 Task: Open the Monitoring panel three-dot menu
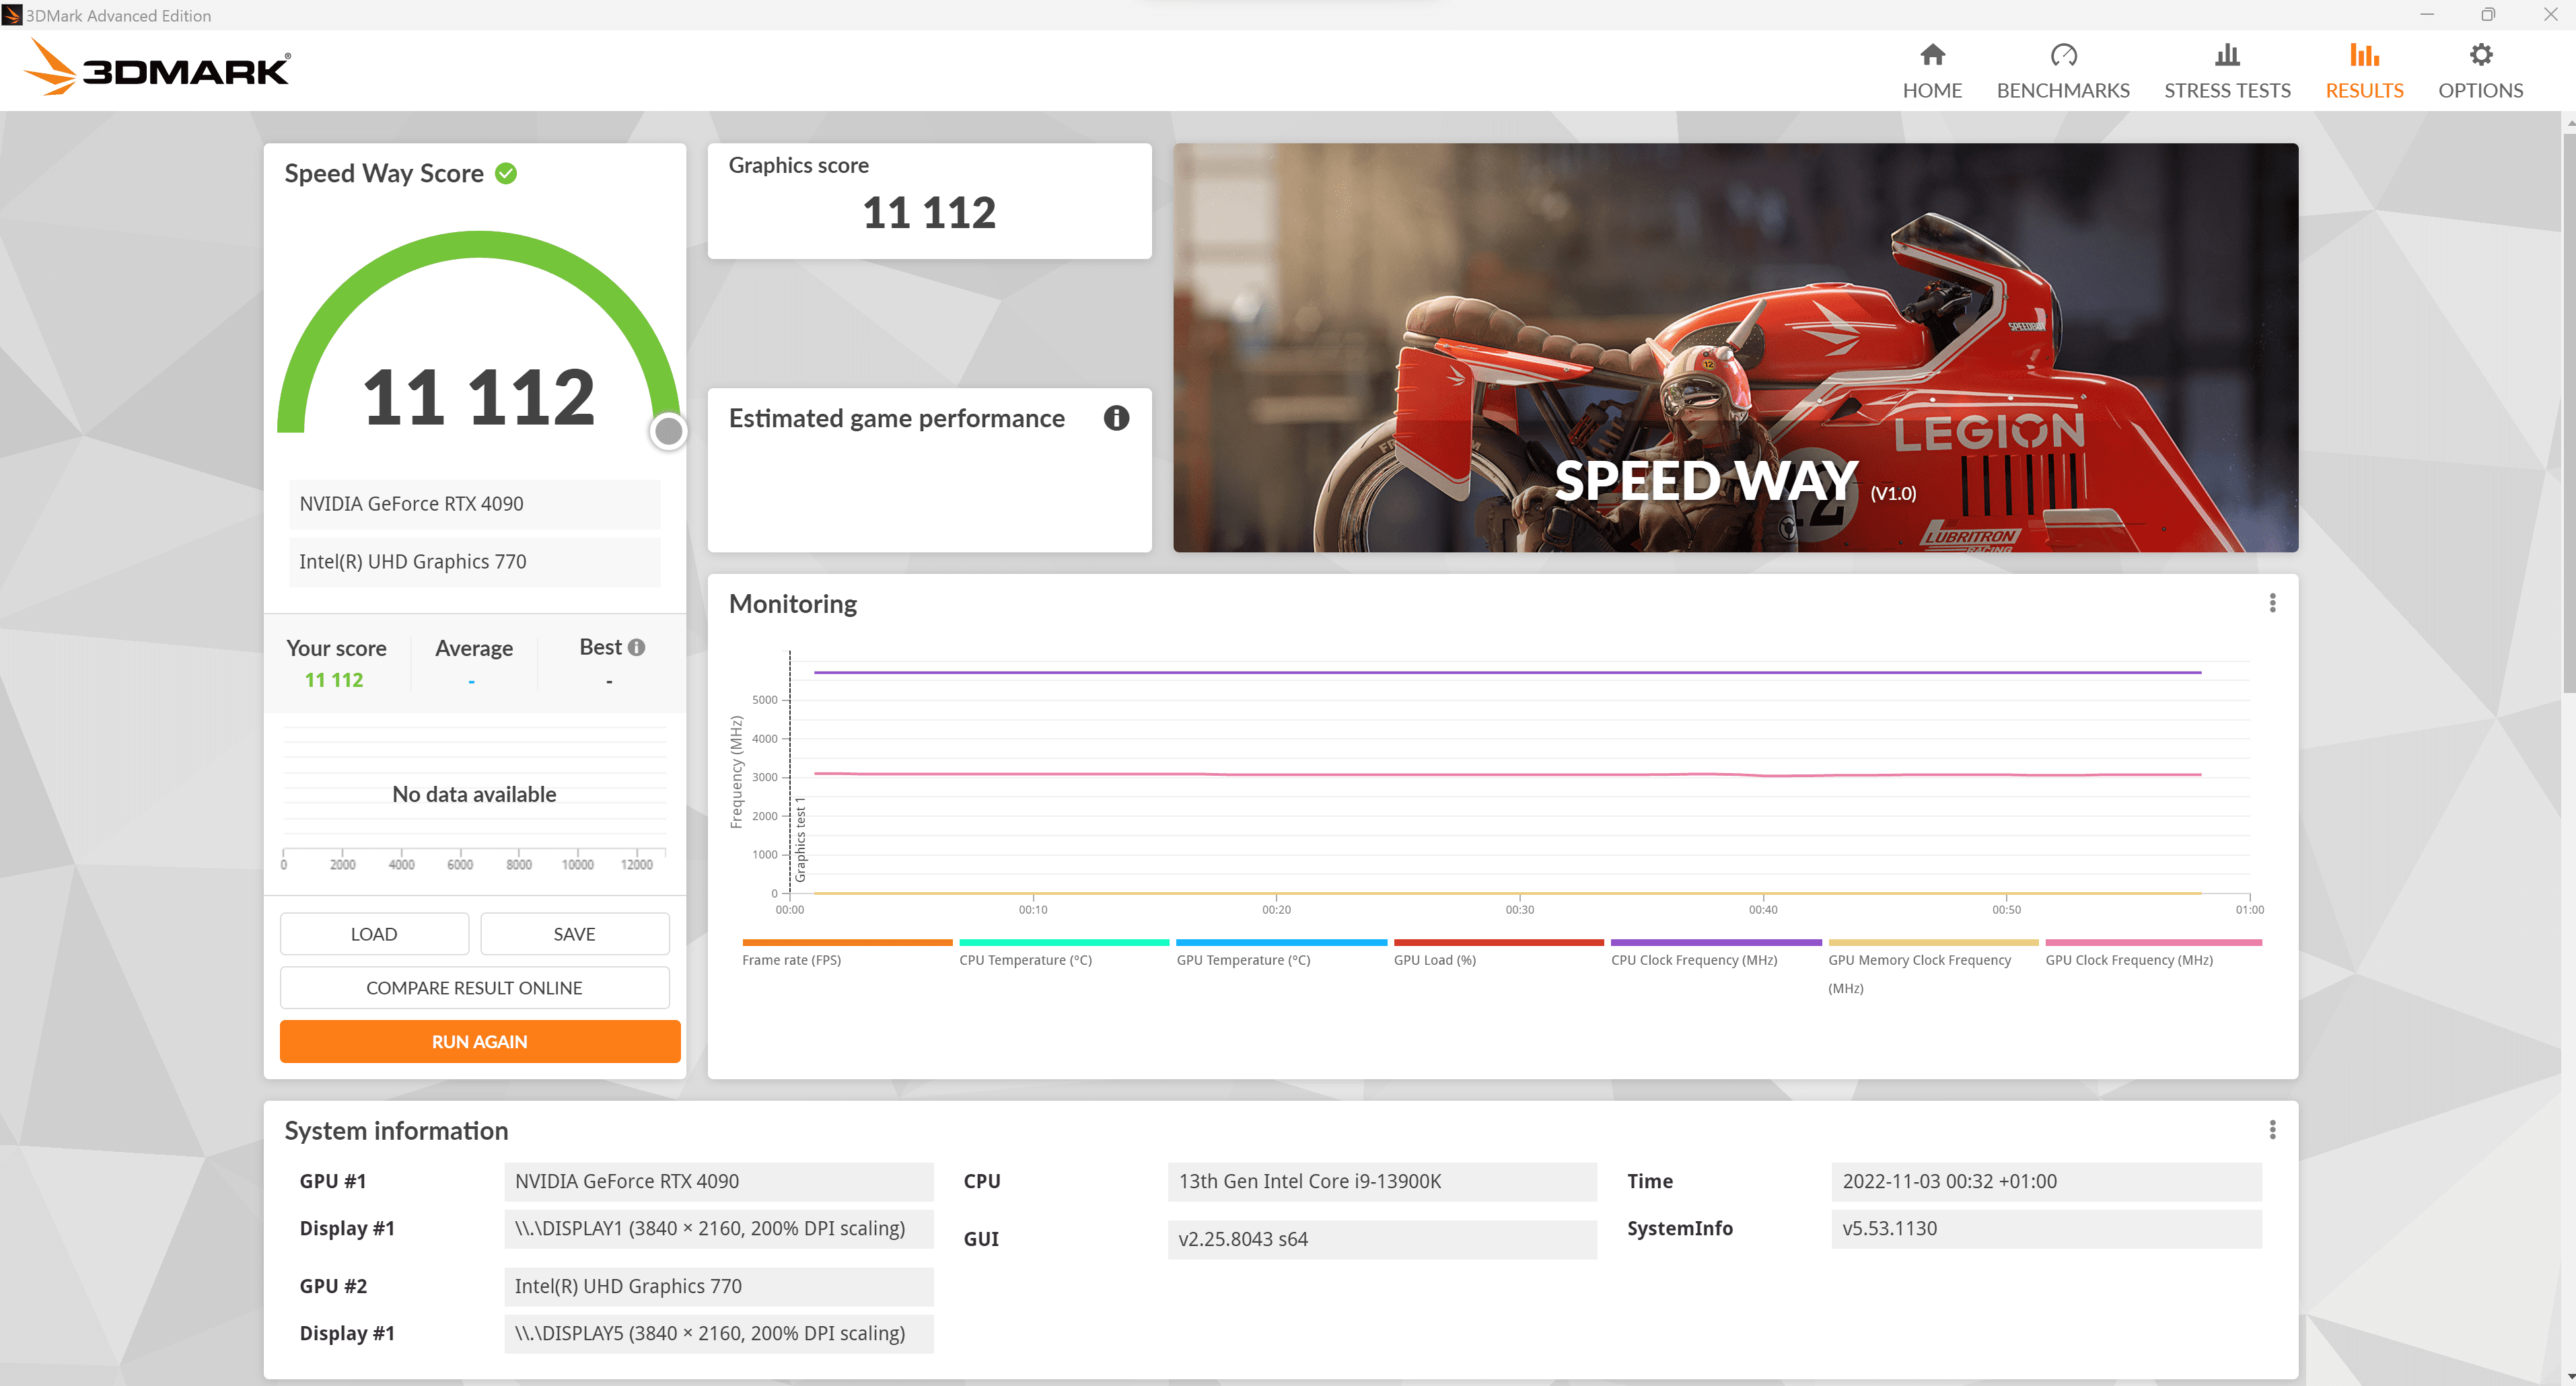2272,603
